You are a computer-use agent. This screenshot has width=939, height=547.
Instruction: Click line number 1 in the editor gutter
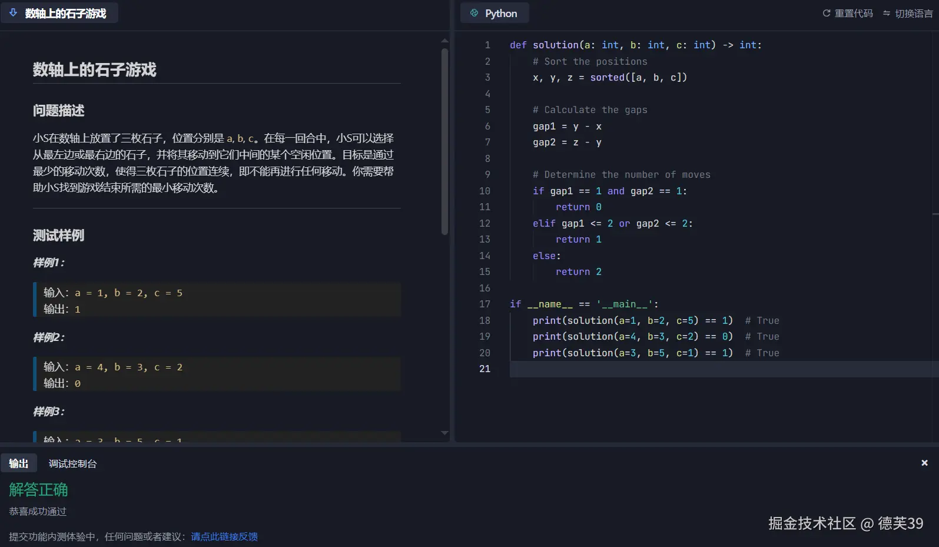click(x=487, y=45)
